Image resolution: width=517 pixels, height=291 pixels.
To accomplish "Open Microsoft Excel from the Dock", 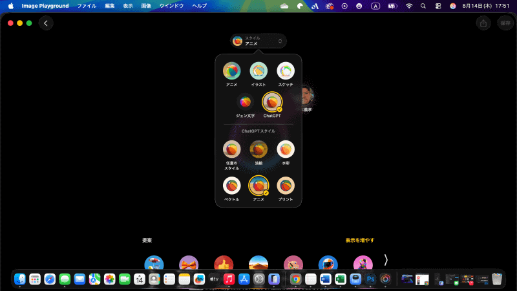I will point(341,279).
